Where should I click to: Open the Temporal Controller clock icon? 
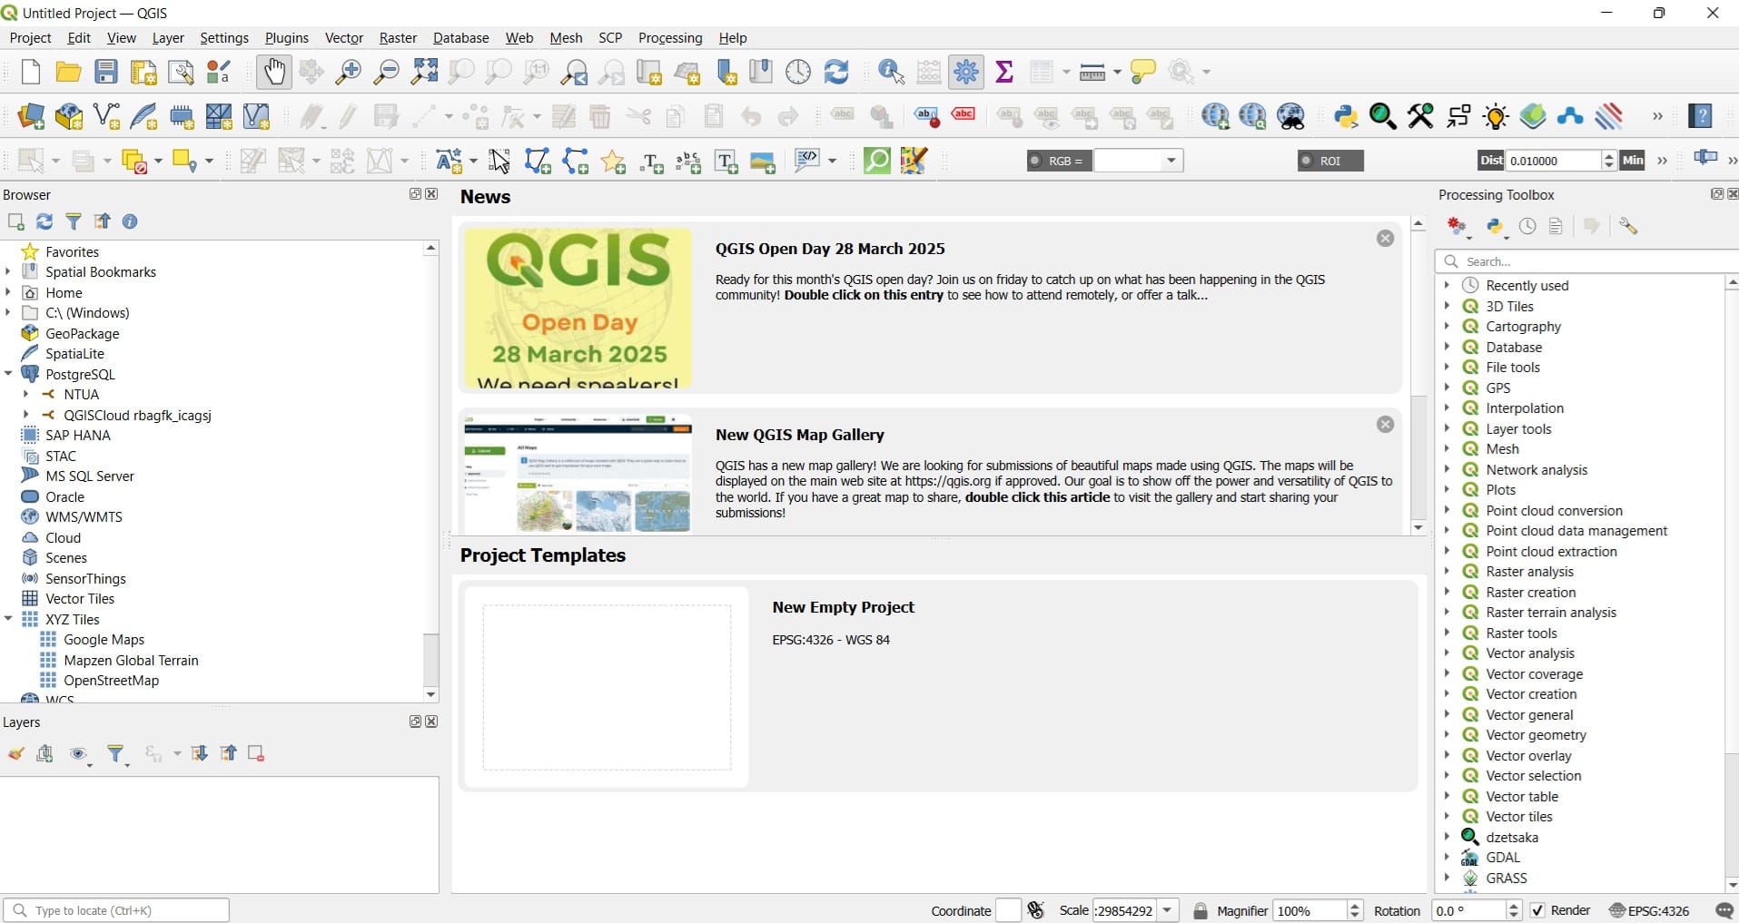(798, 72)
